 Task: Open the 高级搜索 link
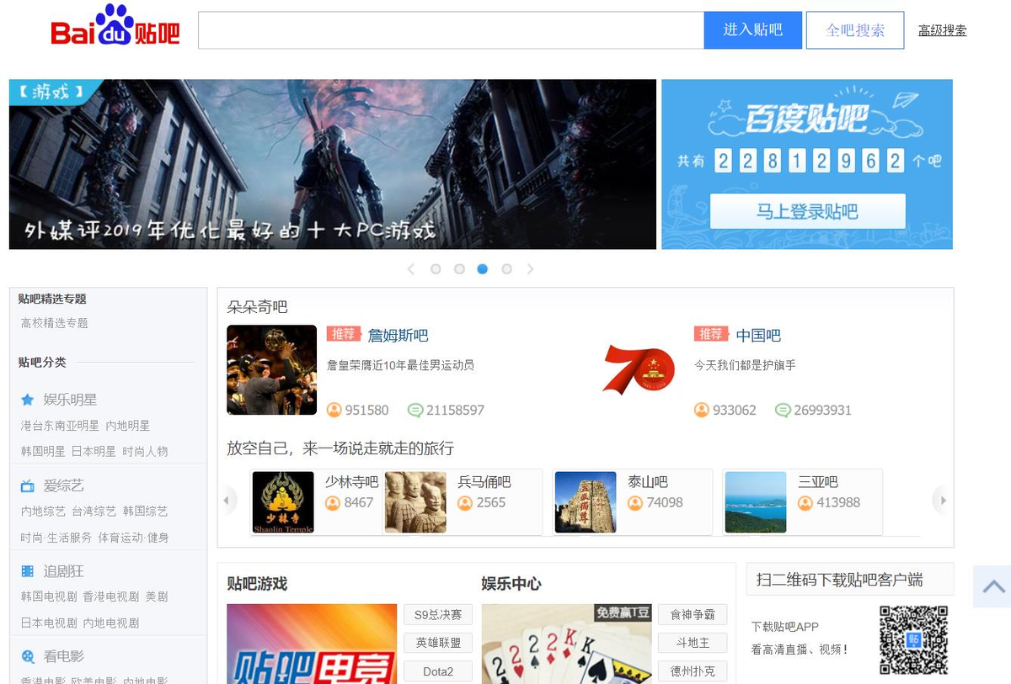coord(942,30)
